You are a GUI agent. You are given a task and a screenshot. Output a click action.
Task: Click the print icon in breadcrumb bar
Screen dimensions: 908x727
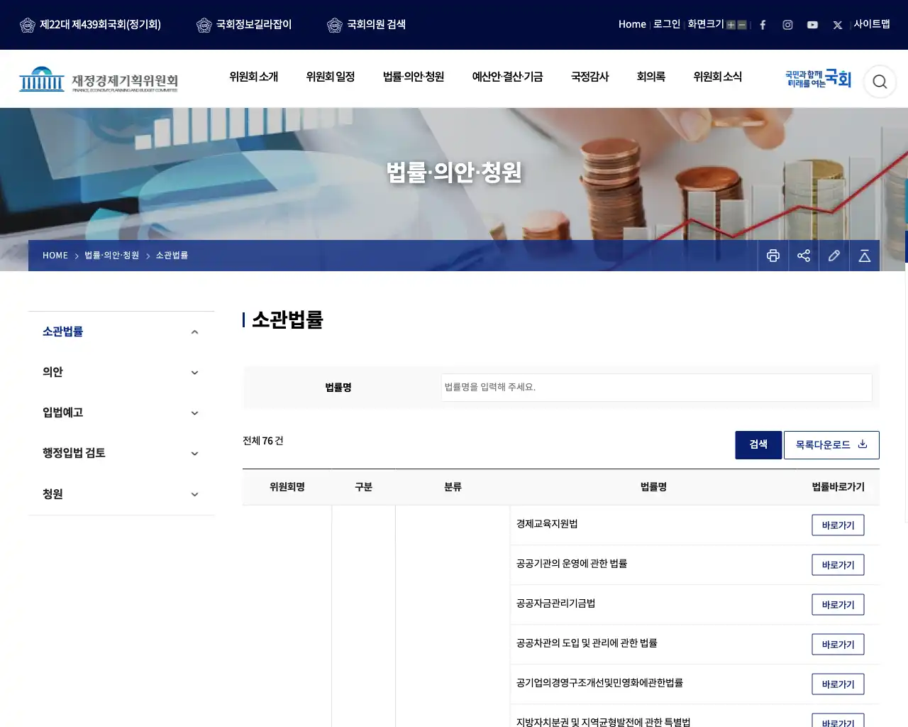(x=773, y=256)
